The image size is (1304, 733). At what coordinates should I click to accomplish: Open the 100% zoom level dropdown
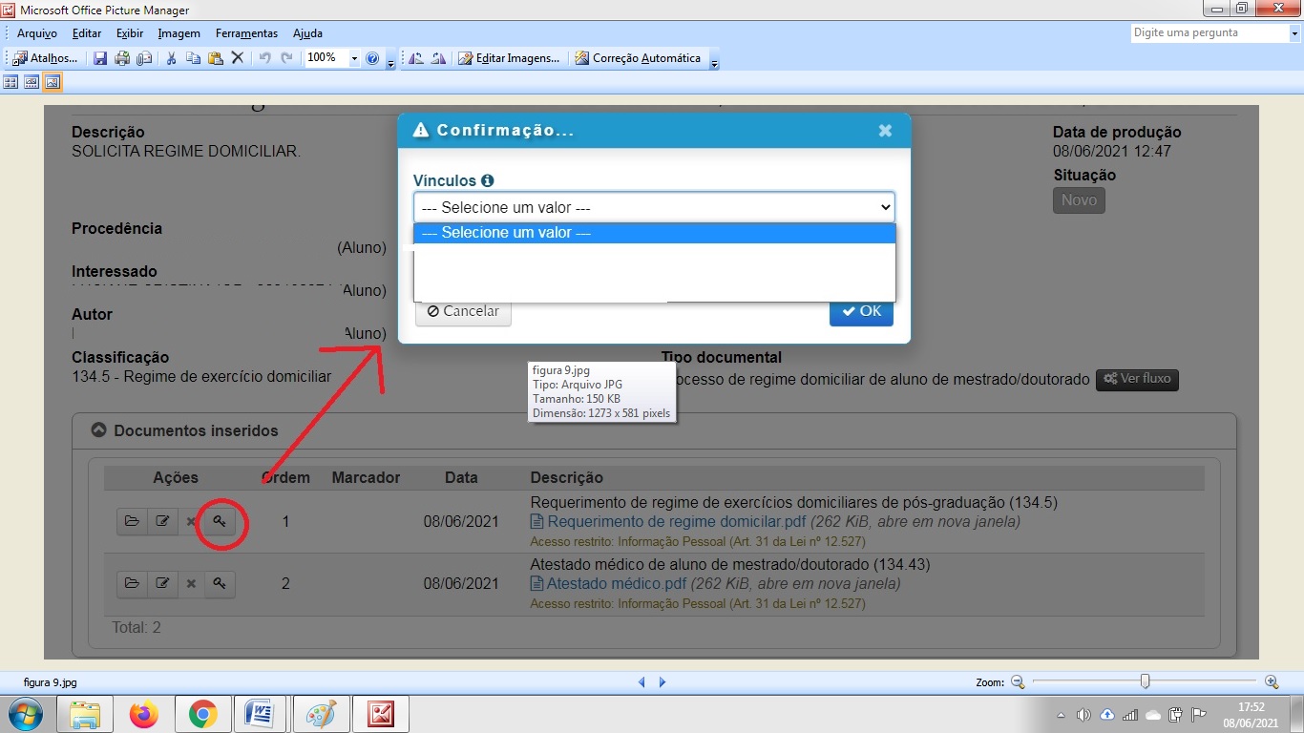coord(354,58)
